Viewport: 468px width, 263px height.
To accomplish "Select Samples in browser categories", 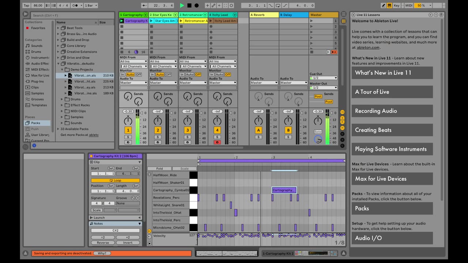I will coord(37,93).
